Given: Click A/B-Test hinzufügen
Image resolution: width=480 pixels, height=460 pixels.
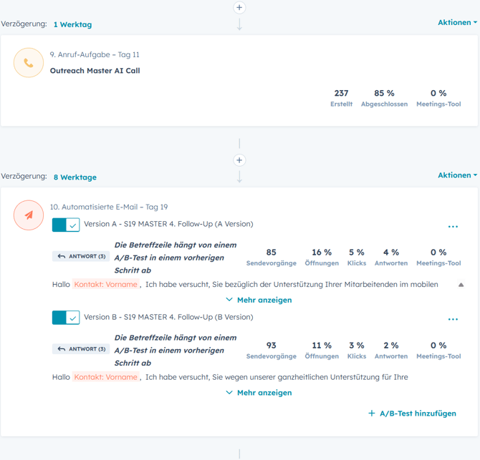Looking at the screenshot, I should click(412, 413).
